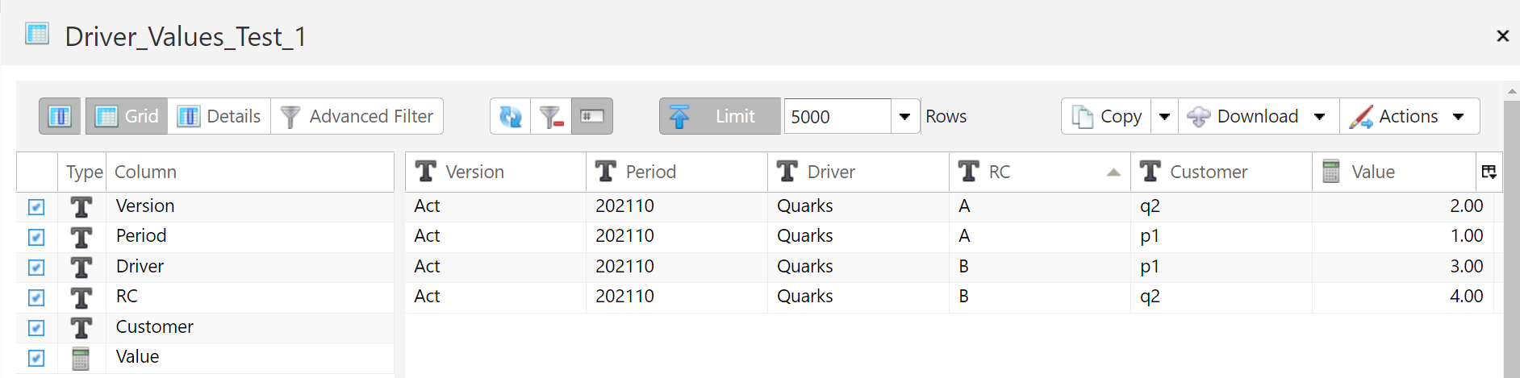Uncheck the Customer column checkbox
Viewport: 1520px width, 378px height.
pos(36,328)
